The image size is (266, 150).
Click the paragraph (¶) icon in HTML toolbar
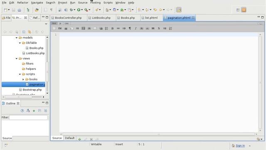tap(130, 28)
